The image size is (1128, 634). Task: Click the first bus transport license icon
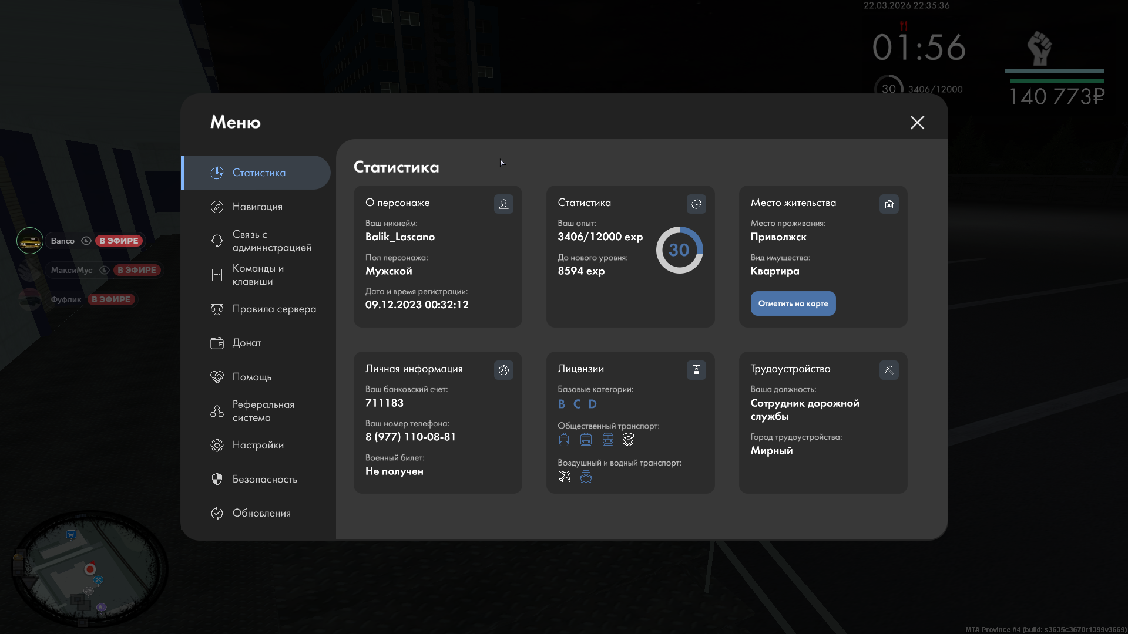(564, 440)
